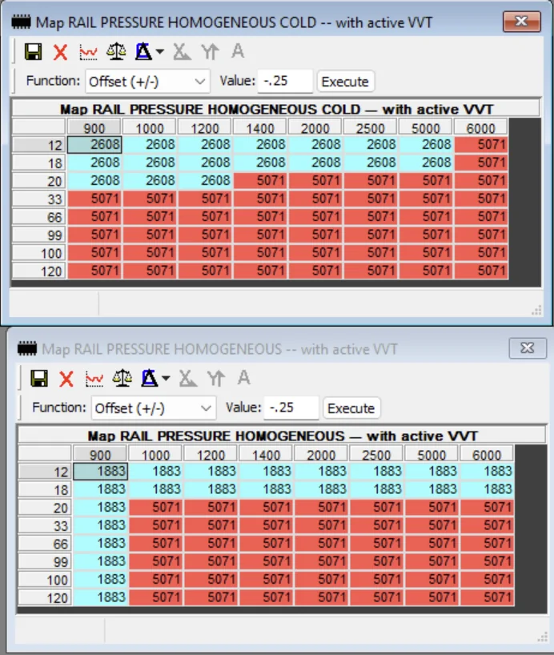Click resize grip of COLD map window

tap(536, 311)
